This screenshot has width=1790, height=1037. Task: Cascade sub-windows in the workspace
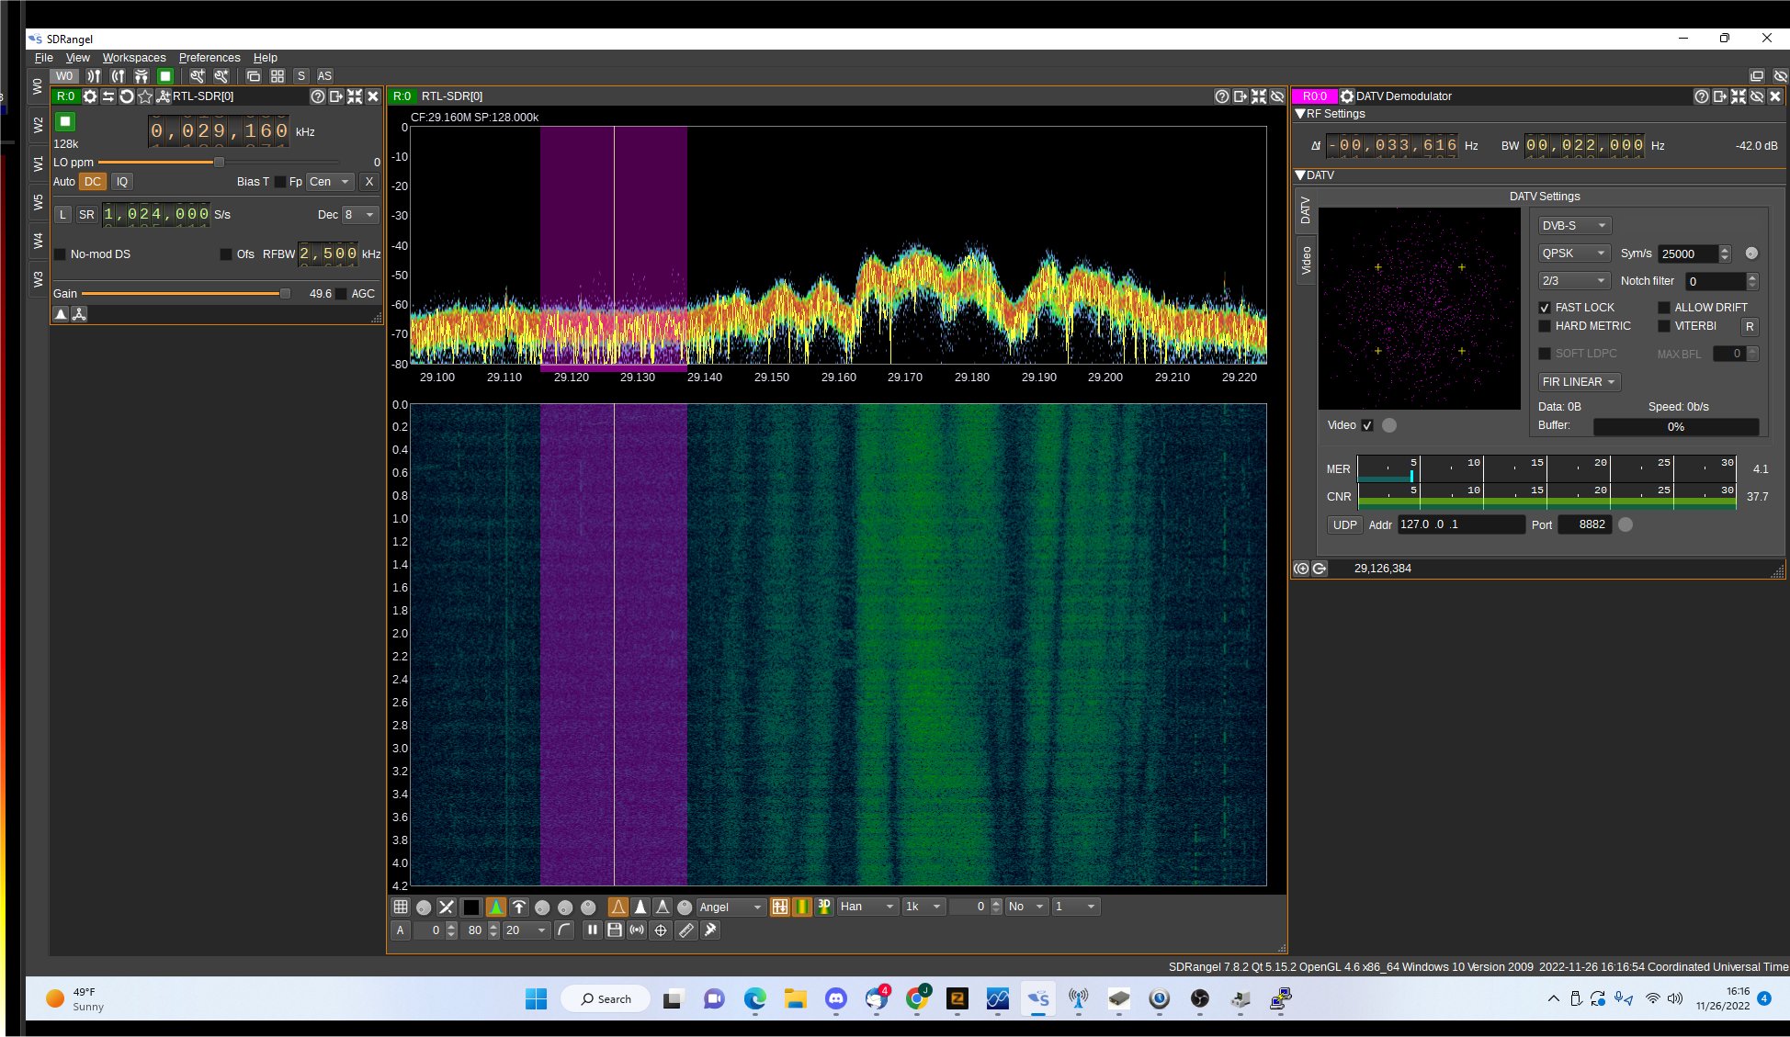click(254, 76)
